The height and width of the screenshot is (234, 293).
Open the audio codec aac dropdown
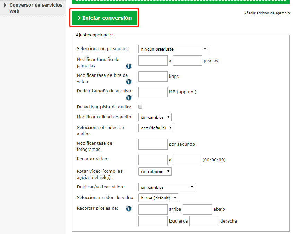coord(156,128)
